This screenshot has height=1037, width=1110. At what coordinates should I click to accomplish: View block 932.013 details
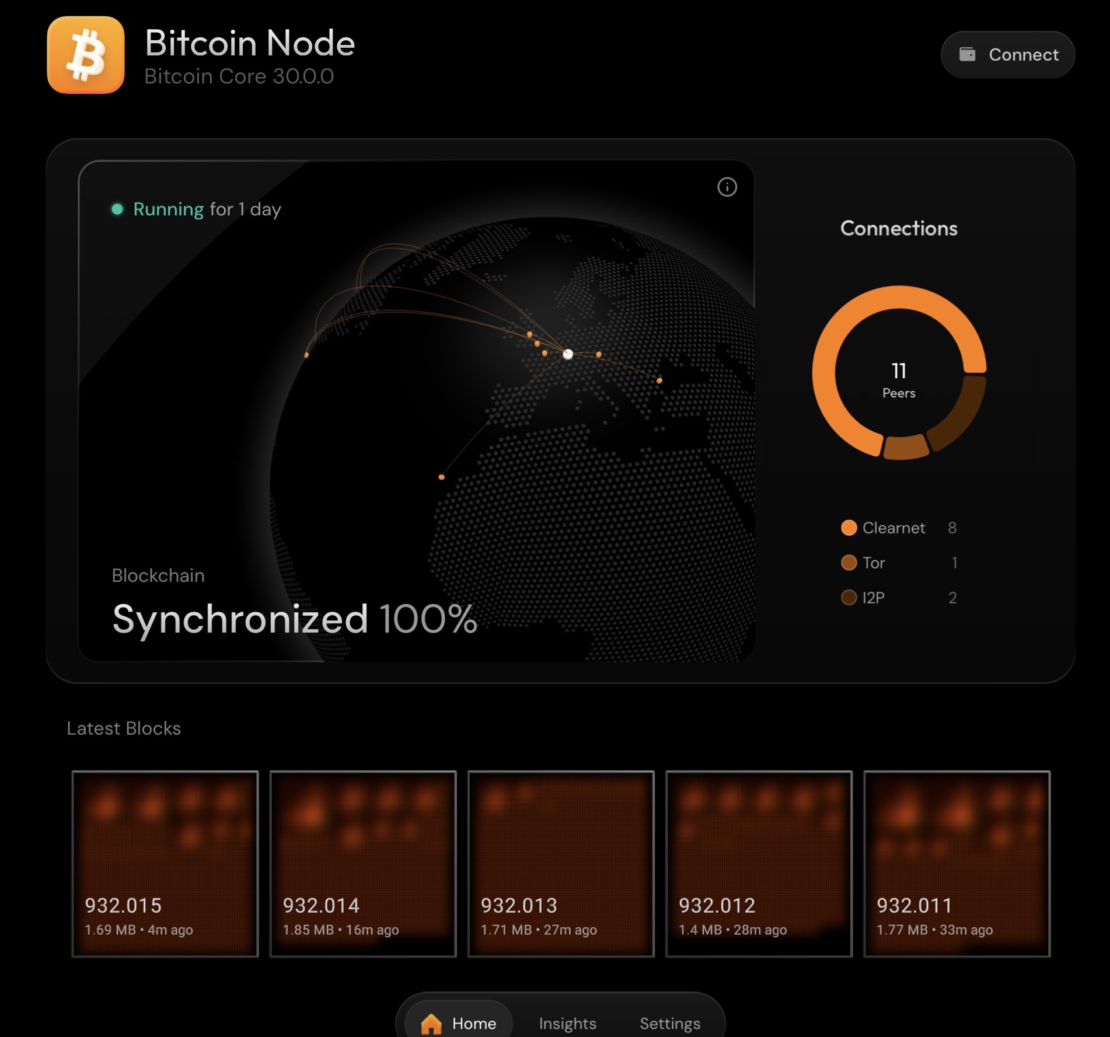[x=561, y=864]
